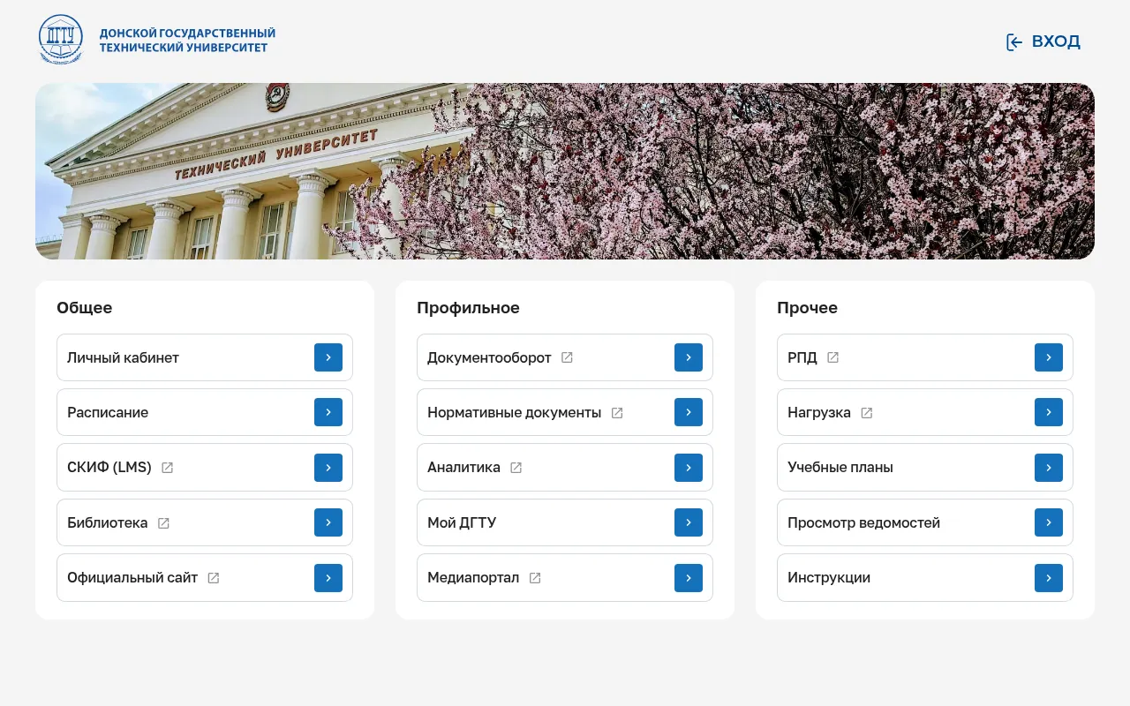Go to Официальный сайт via its arrow button
Image resolution: width=1130 pixels, height=706 pixels.
pyautogui.click(x=328, y=578)
